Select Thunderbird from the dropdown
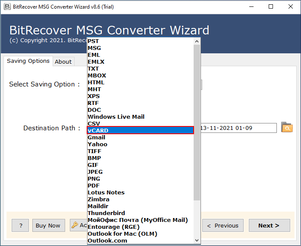 pos(141,213)
